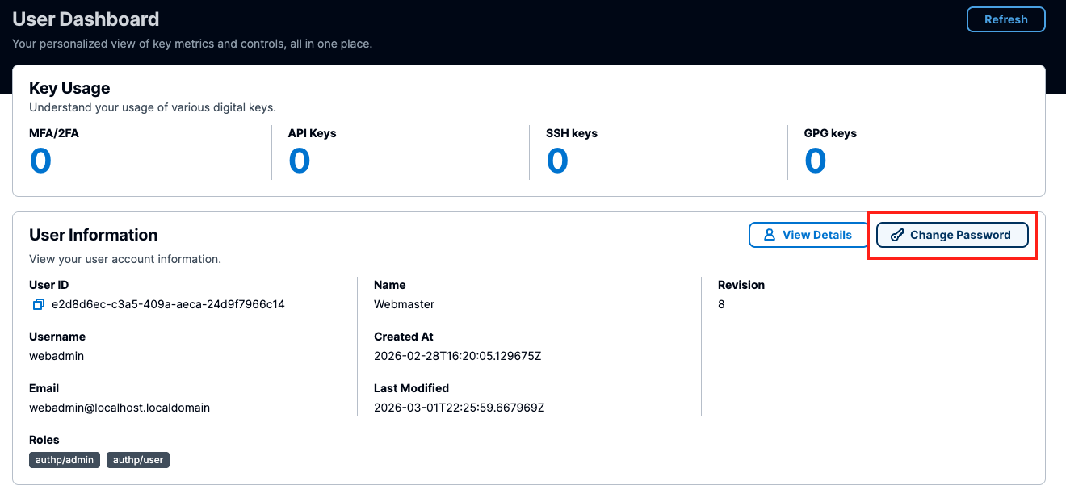This screenshot has height=502, width=1066.
Task: Click the authp/admin role badge
Action: click(x=65, y=460)
